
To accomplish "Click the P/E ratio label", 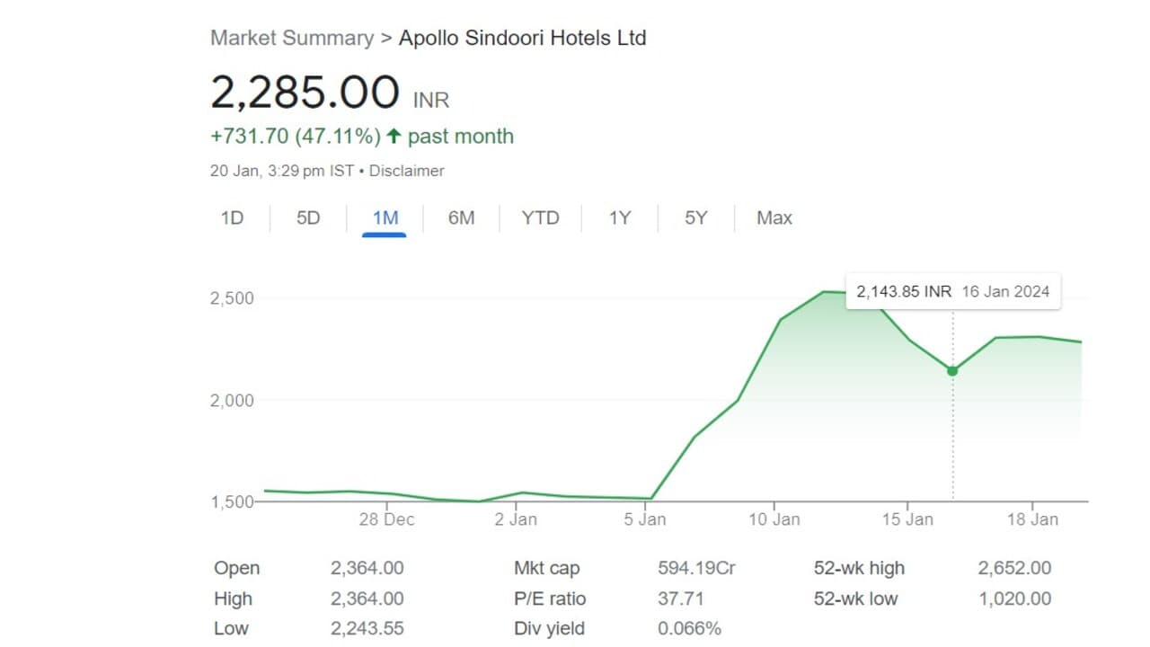I will click(x=550, y=598).
